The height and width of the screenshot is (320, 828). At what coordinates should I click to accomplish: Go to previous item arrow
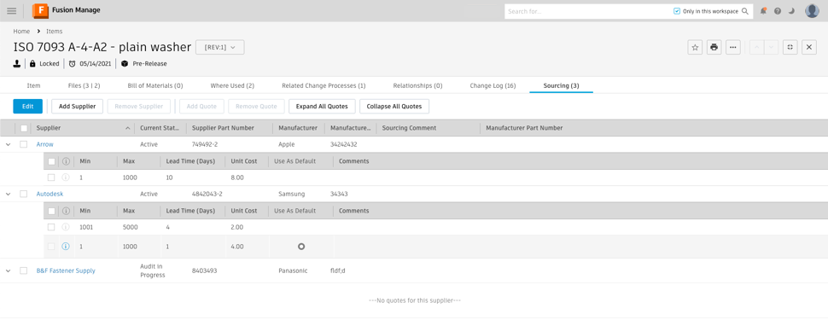point(756,47)
